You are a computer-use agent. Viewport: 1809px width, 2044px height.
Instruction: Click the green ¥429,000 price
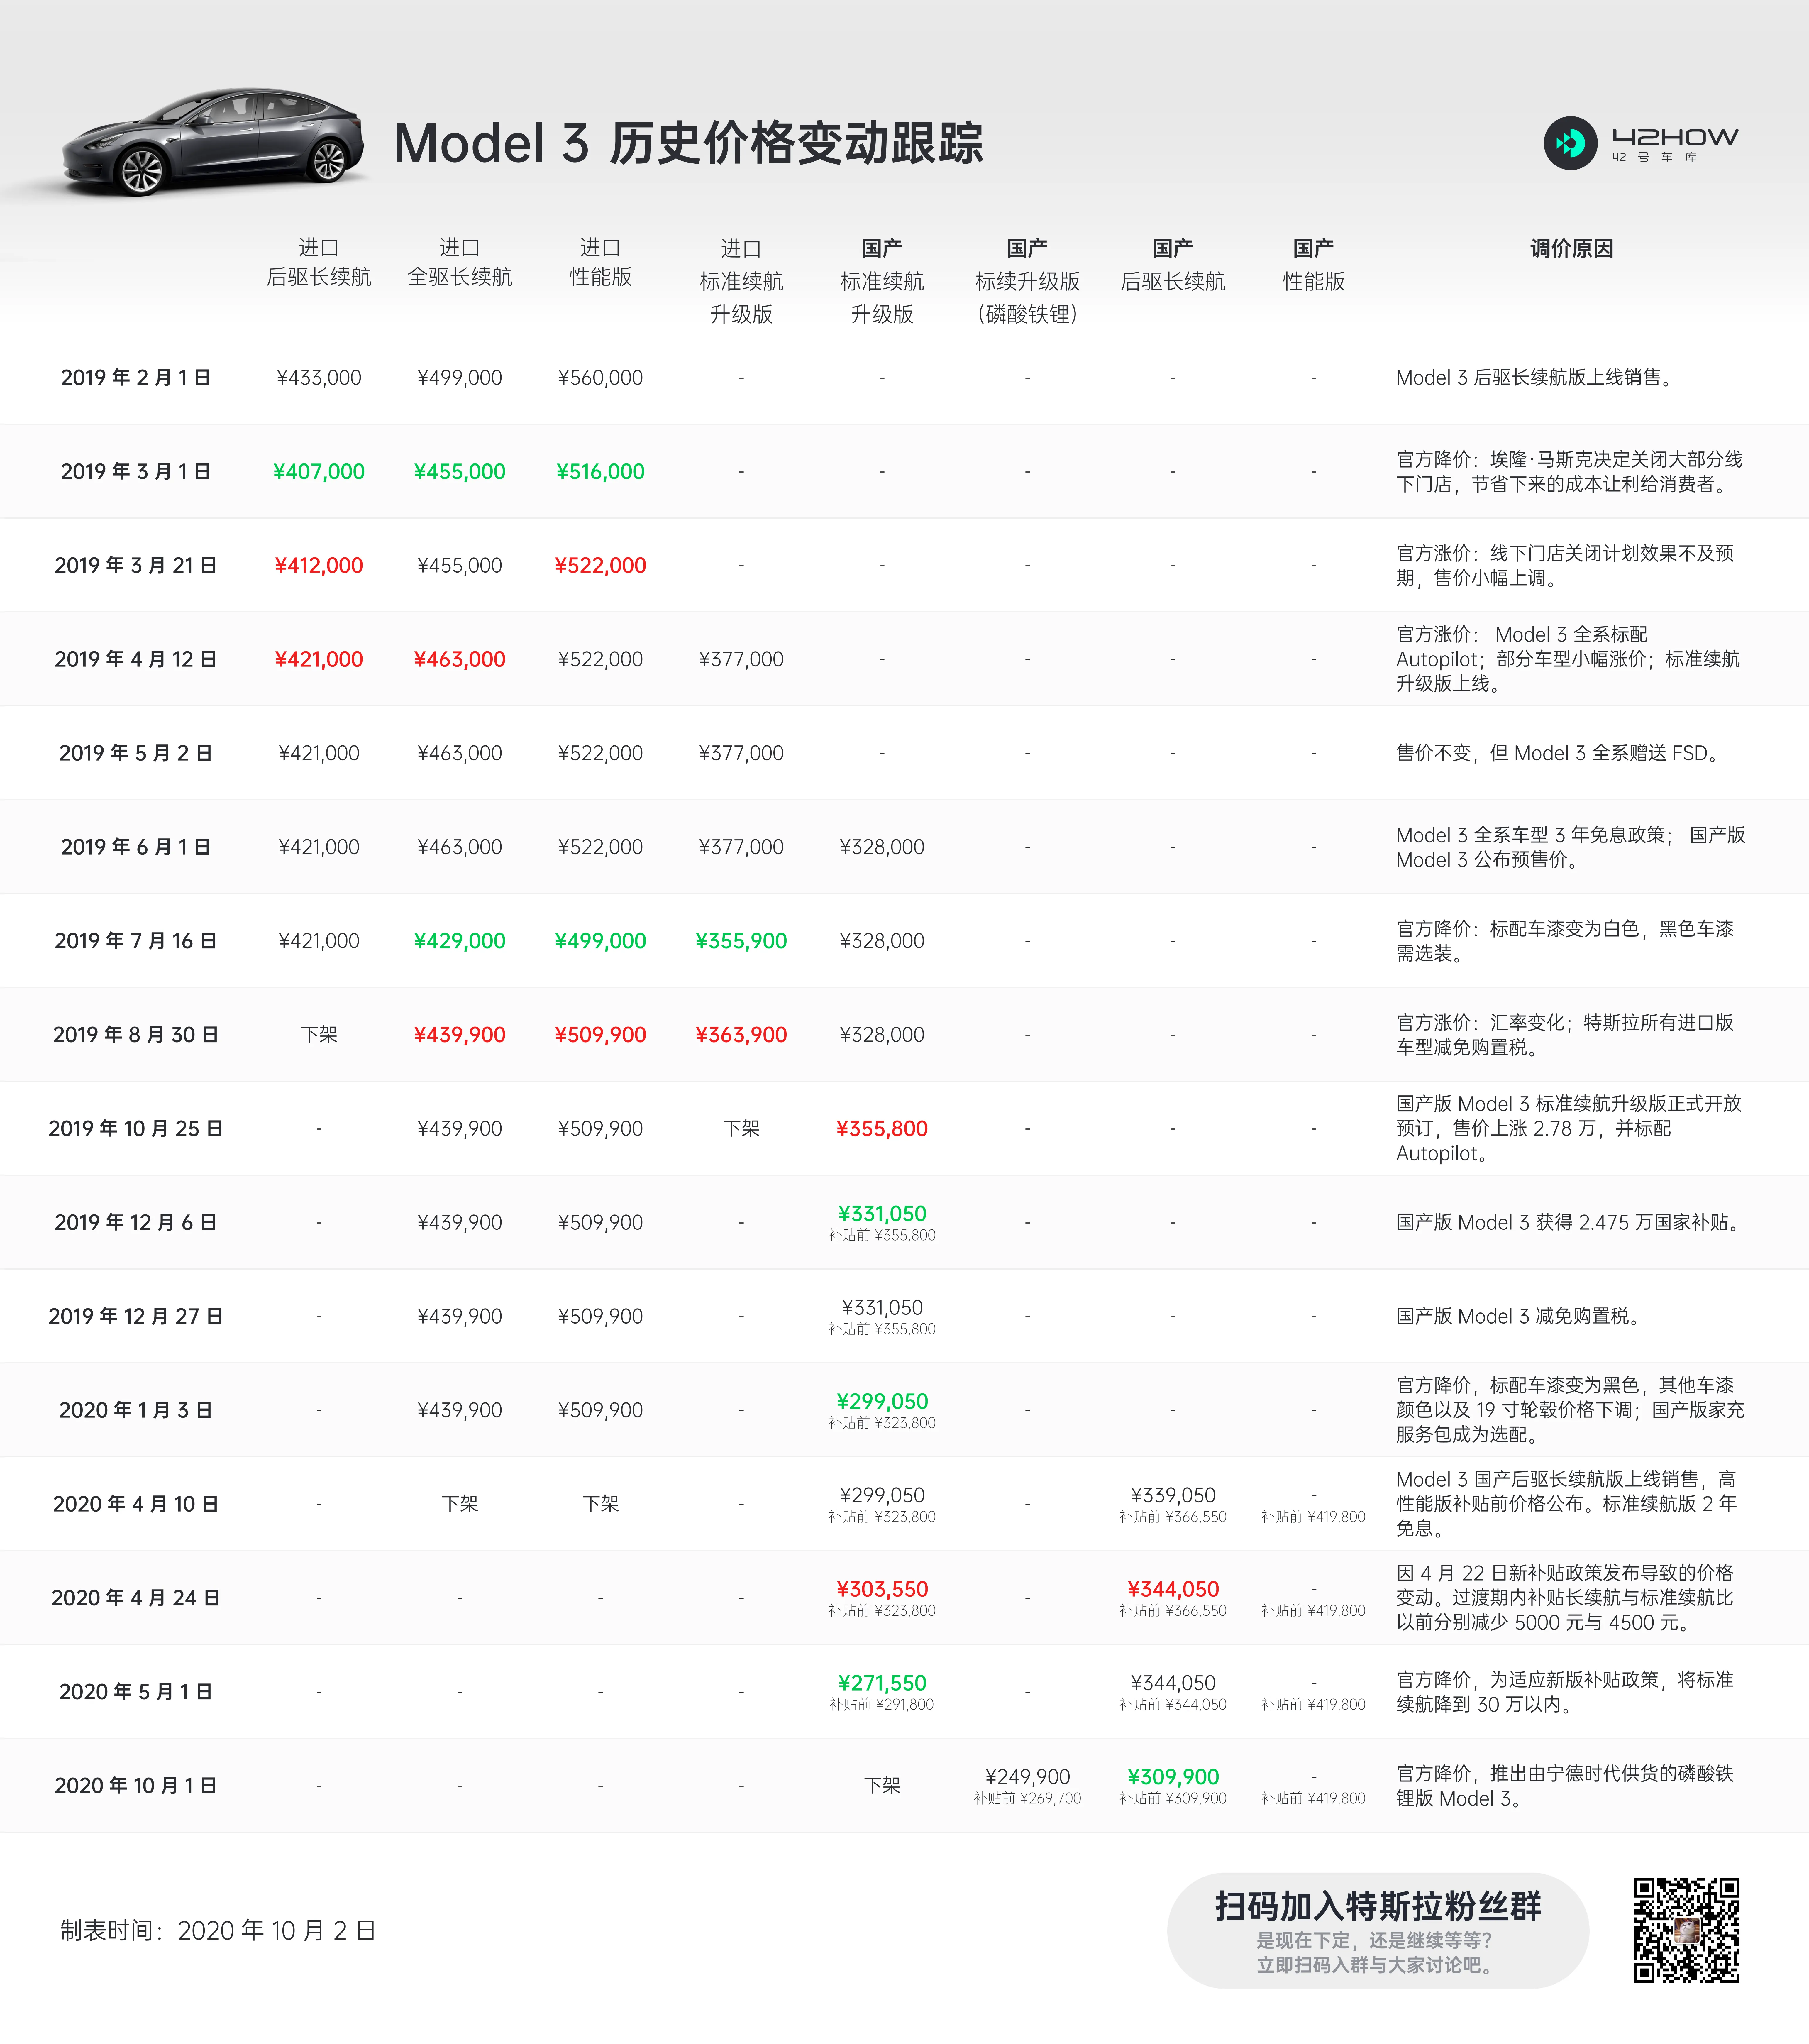coord(460,941)
